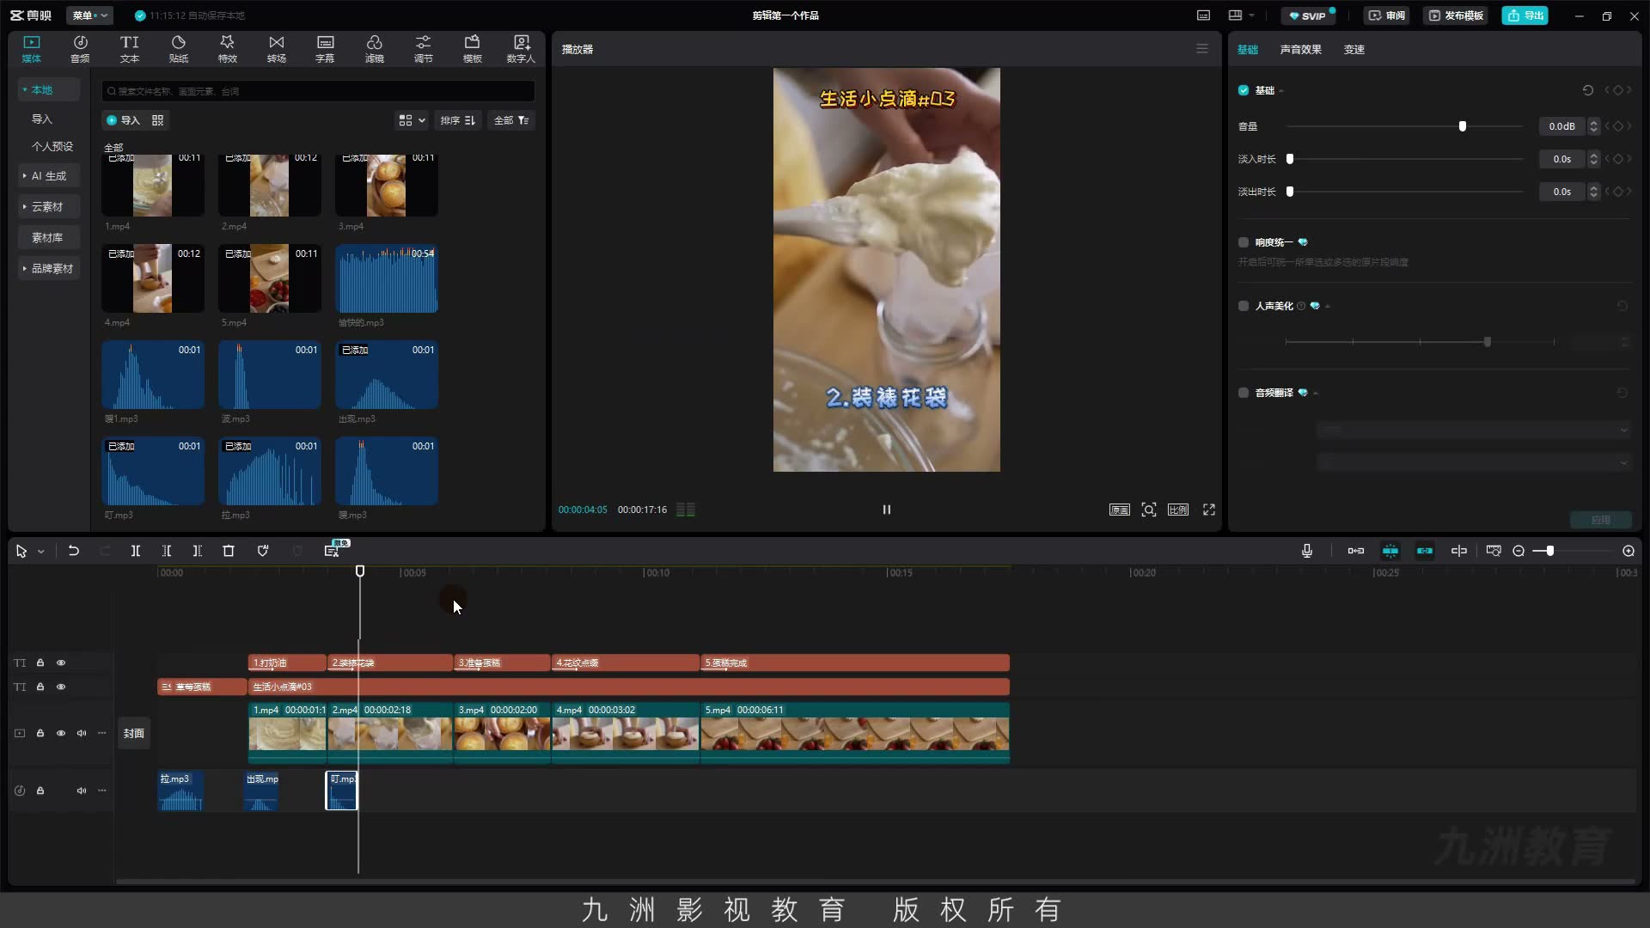Open the 排序 sort dropdown
The width and height of the screenshot is (1650, 928).
click(x=457, y=120)
